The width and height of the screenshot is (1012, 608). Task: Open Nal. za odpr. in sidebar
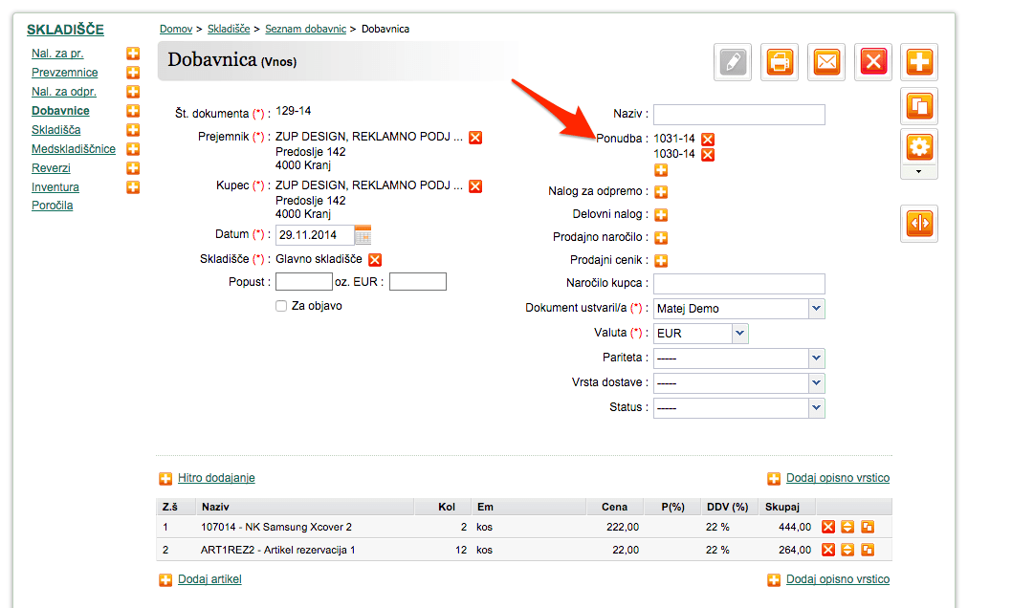pos(64,92)
